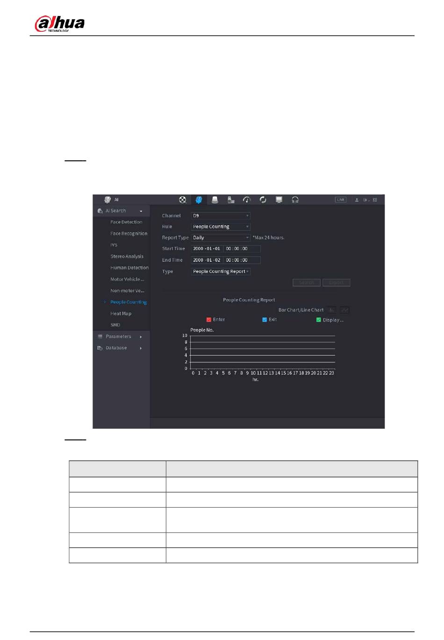This screenshot has height=640, width=444.
Task: Click the Start Time date field
Action: click(207, 249)
